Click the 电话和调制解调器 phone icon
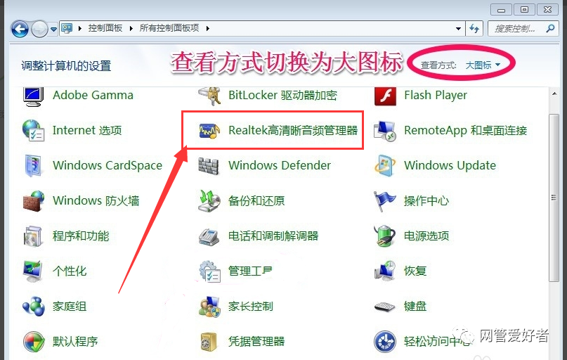The width and height of the screenshot is (567, 360). pos(209,237)
